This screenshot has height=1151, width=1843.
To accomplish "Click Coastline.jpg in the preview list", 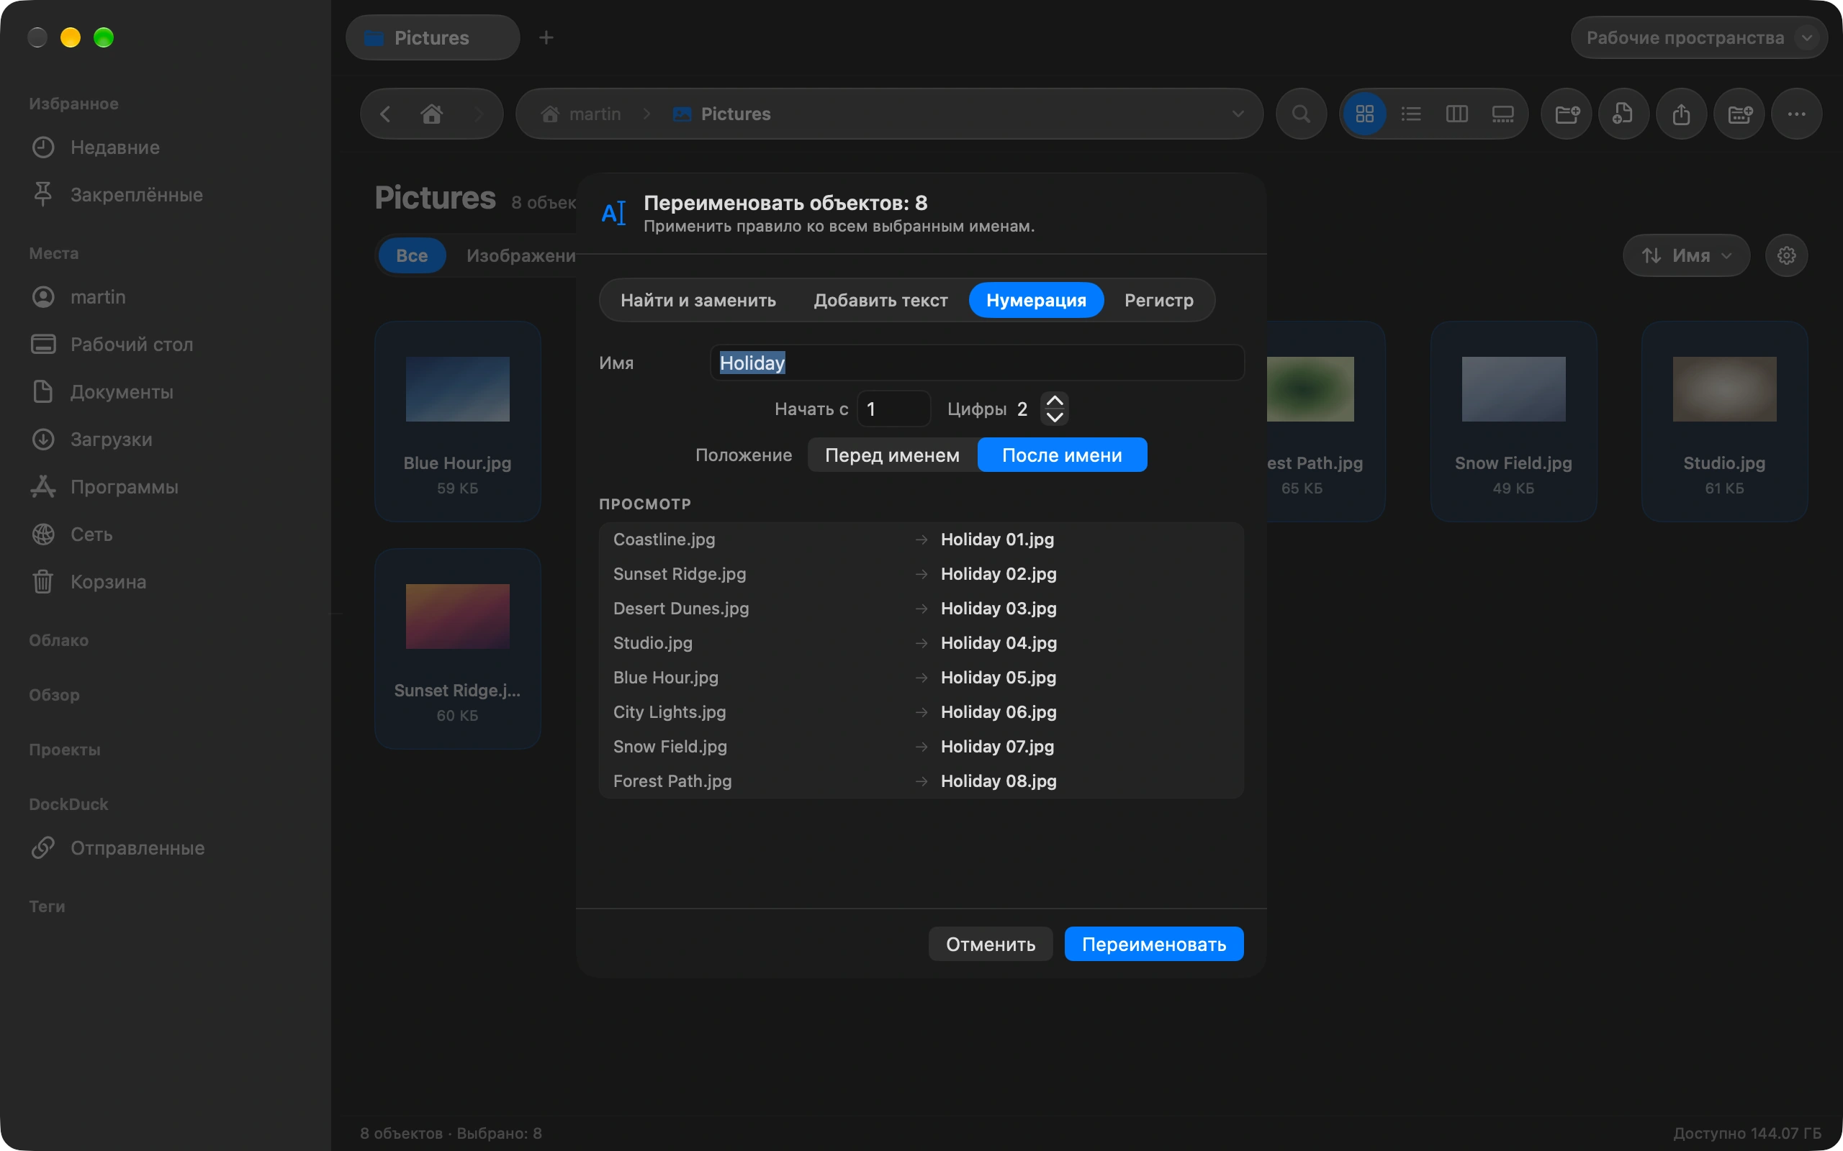I will tap(664, 539).
